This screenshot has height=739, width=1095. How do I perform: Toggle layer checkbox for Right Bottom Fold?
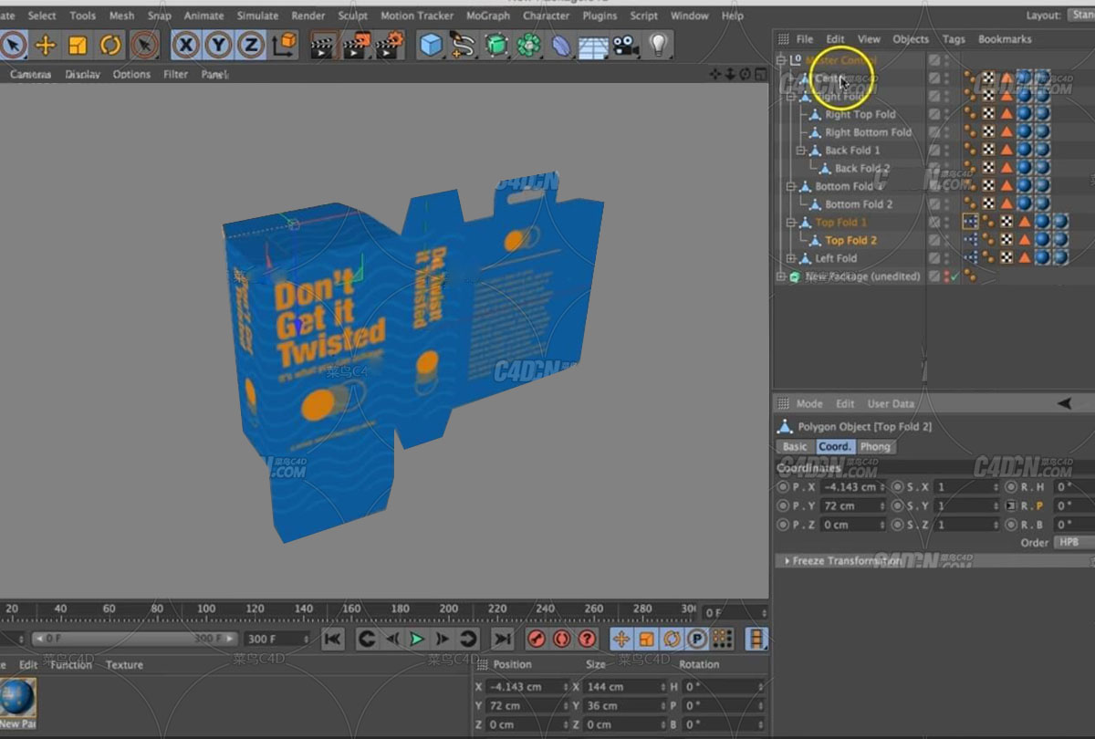tap(934, 132)
